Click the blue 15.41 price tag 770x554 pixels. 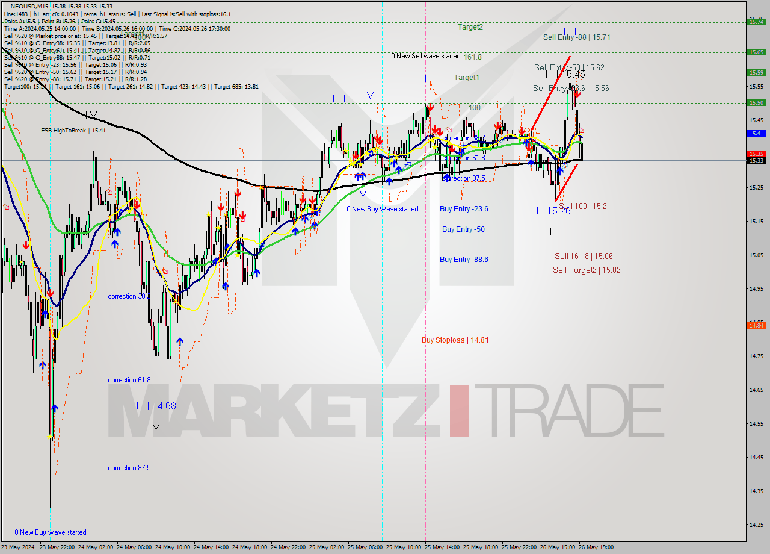click(756, 134)
